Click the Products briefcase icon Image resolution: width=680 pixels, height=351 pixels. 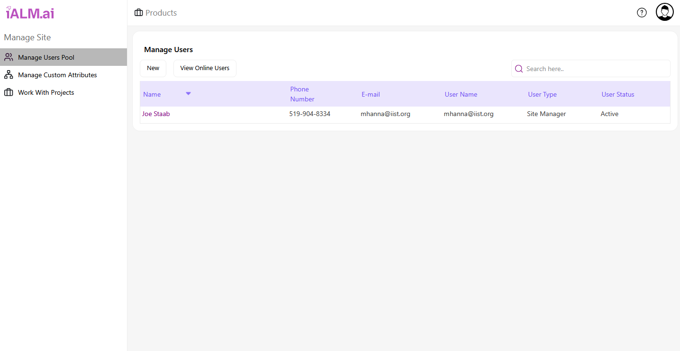[x=138, y=12]
